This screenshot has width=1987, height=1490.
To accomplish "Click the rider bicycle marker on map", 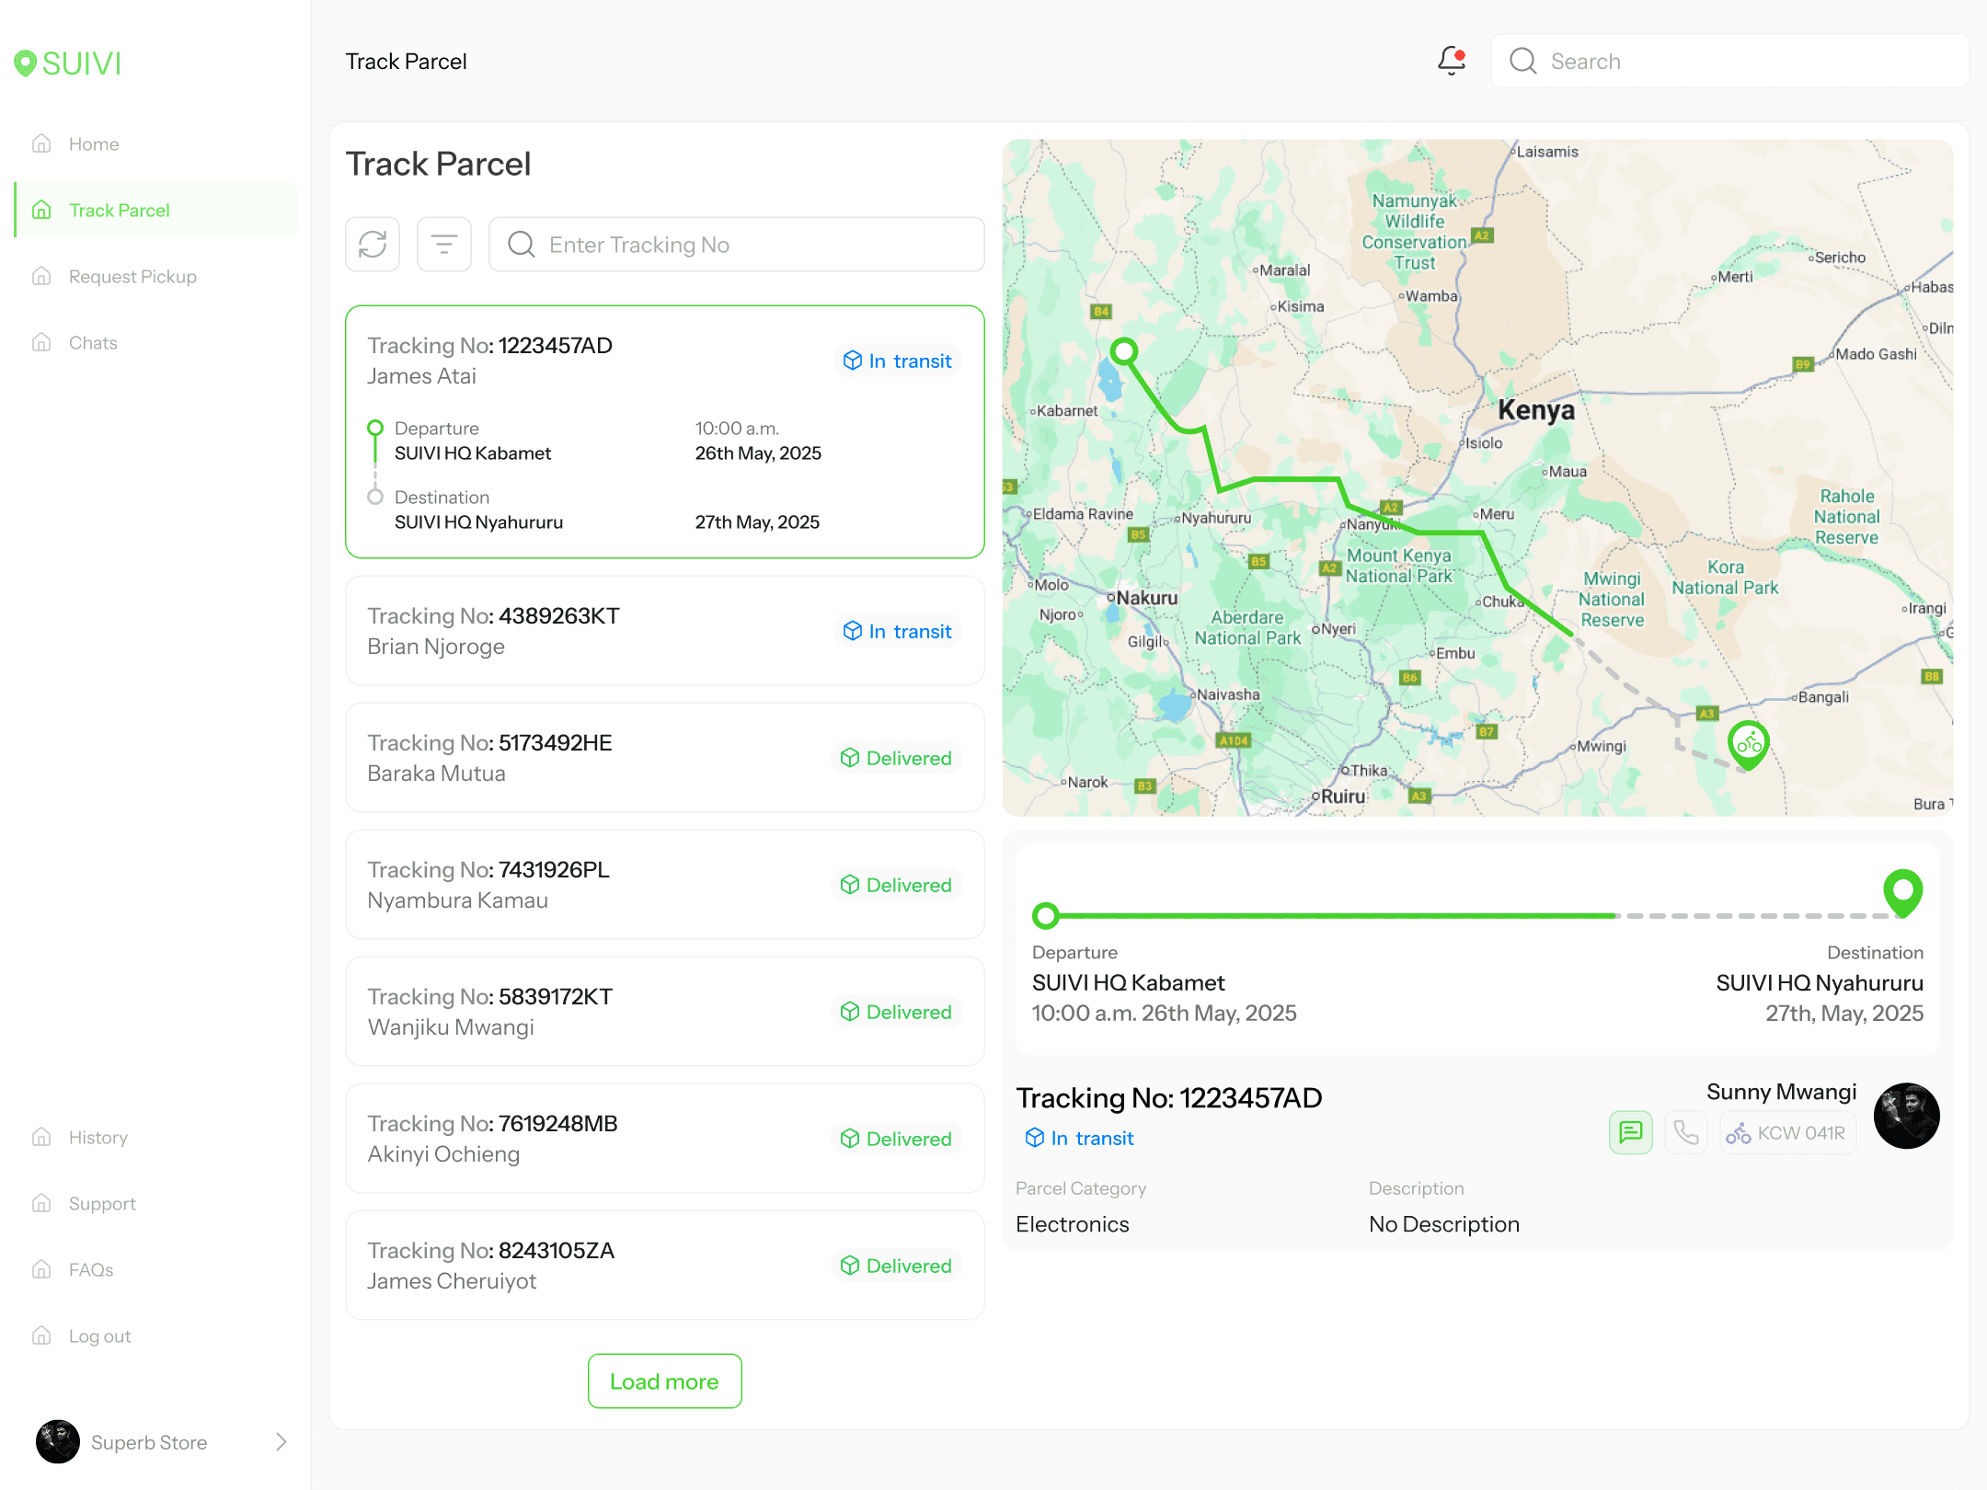I will [1749, 743].
